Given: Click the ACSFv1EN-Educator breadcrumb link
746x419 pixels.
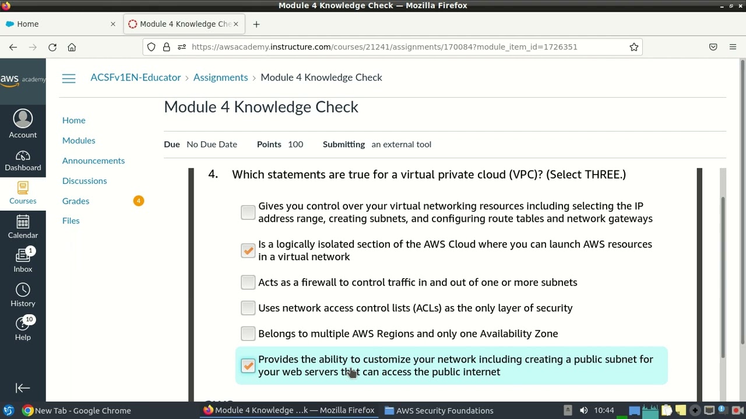Looking at the screenshot, I should 136,77.
